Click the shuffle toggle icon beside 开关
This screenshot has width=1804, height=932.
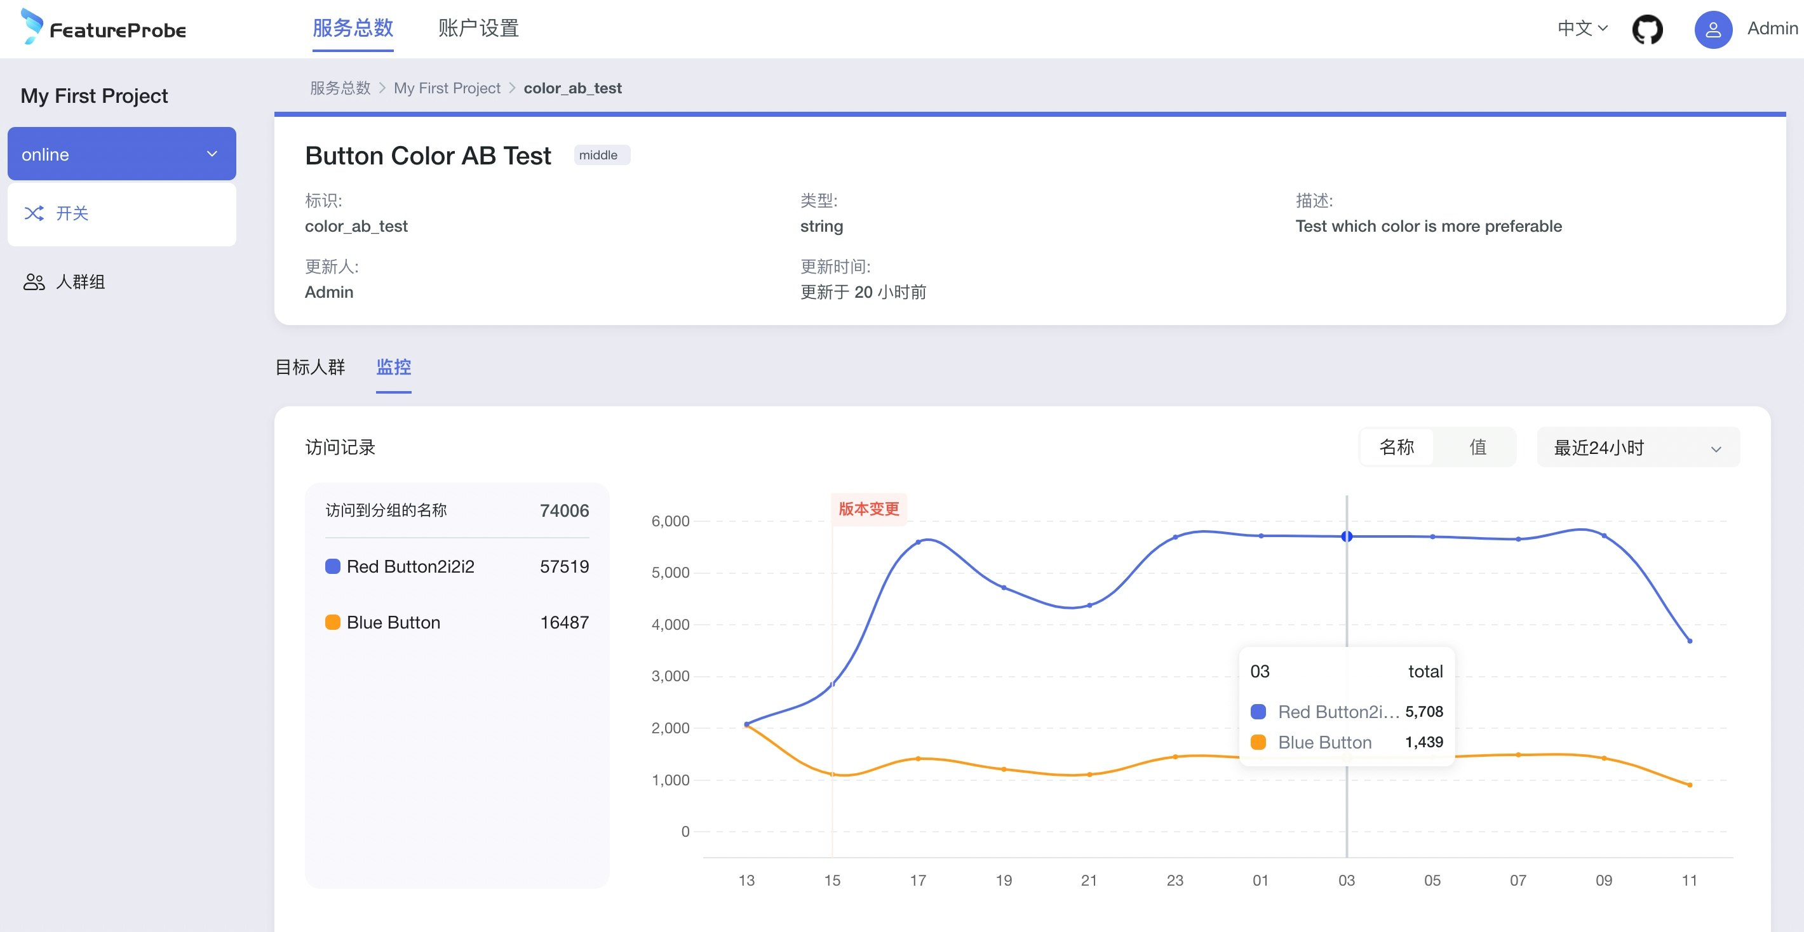(x=34, y=213)
